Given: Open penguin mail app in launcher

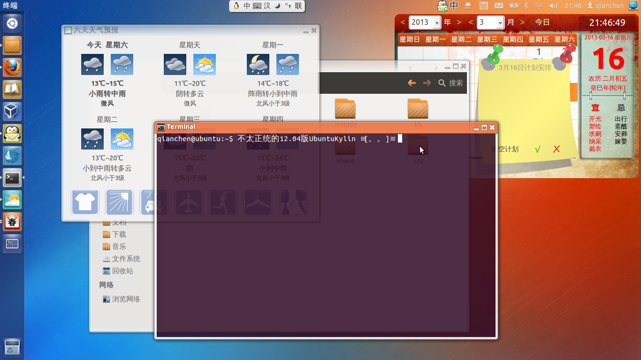Looking at the screenshot, I should [12, 134].
